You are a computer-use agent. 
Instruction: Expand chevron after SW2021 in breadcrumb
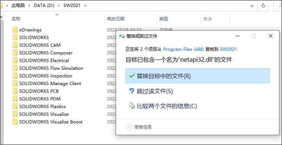[x=85, y=6]
